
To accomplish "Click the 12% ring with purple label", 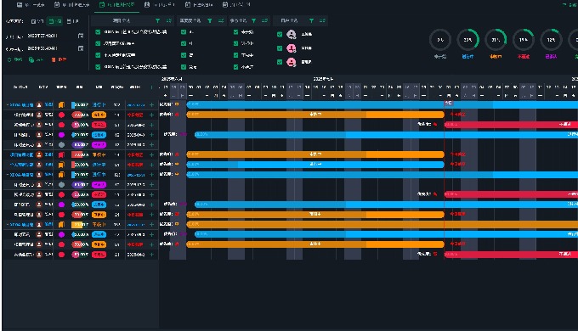I will [551, 40].
